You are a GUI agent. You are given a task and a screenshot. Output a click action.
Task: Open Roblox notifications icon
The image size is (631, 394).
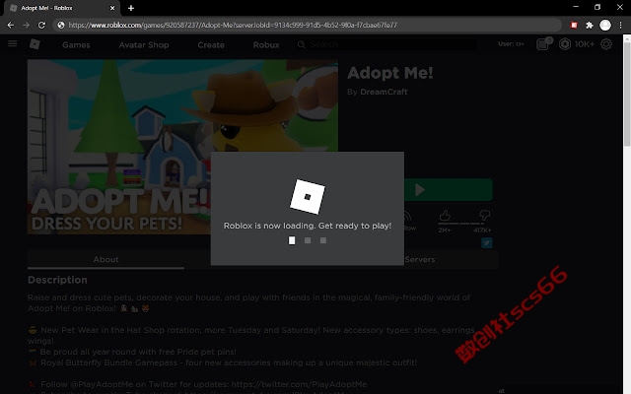click(x=543, y=43)
